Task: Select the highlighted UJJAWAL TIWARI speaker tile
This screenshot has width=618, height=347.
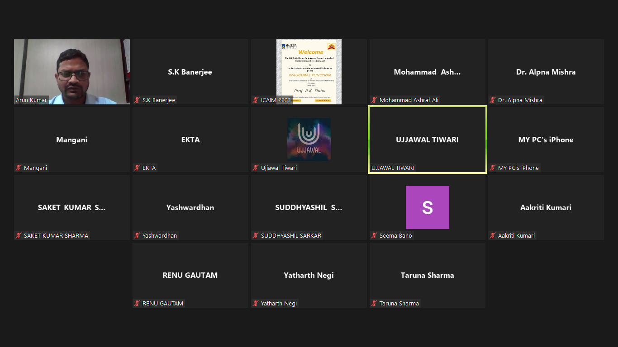Action: (427, 140)
